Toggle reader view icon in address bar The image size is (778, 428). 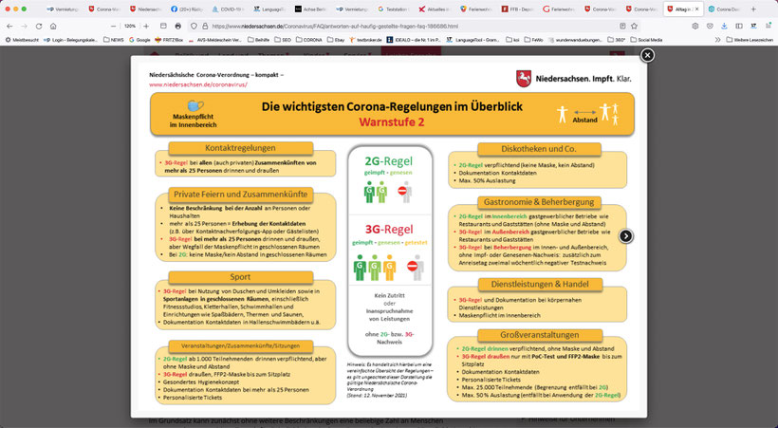click(622, 26)
